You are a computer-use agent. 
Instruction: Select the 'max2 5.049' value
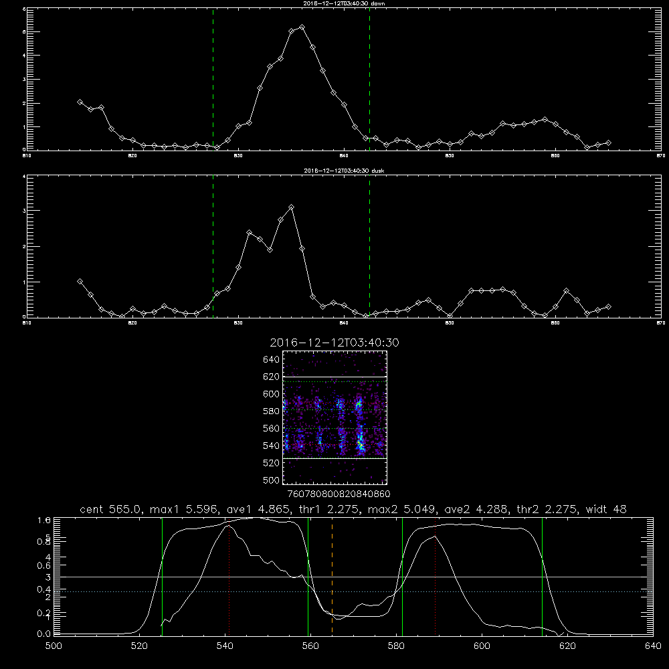click(403, 509)
